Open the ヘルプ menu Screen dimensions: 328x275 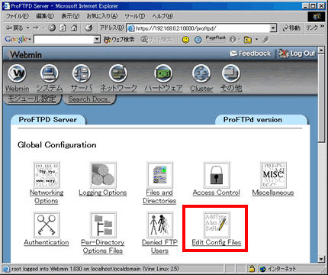tap(162, 16)
